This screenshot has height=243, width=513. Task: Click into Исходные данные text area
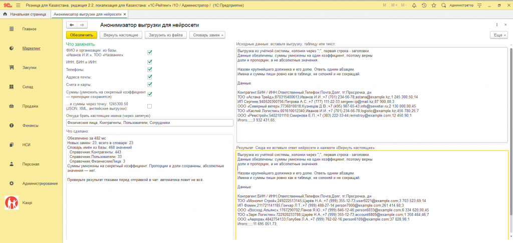pyautogui.click(x=372, y=94)
